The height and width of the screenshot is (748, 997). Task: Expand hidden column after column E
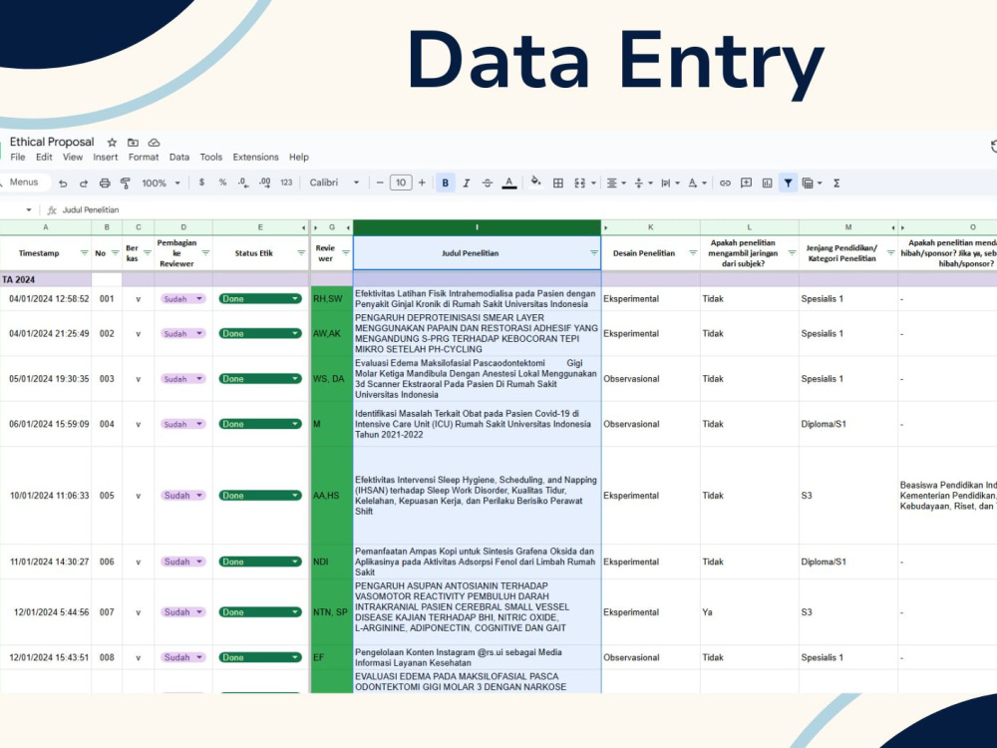pyautogui.click(x=303, y=227)
